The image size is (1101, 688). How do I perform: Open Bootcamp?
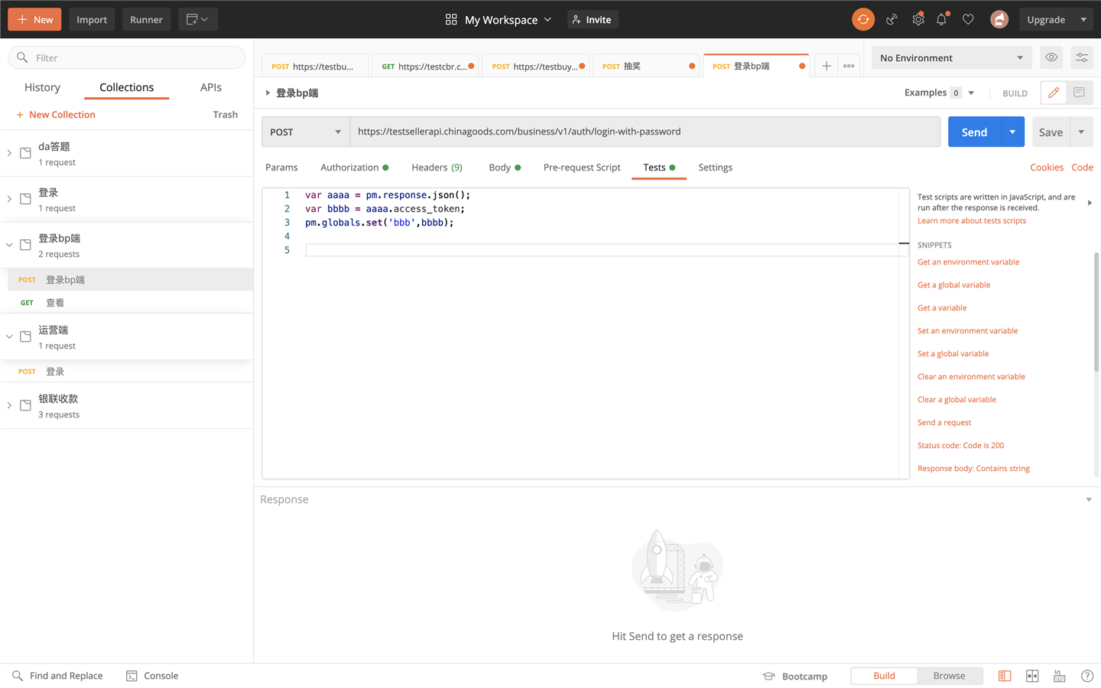(x=795, y=676)
